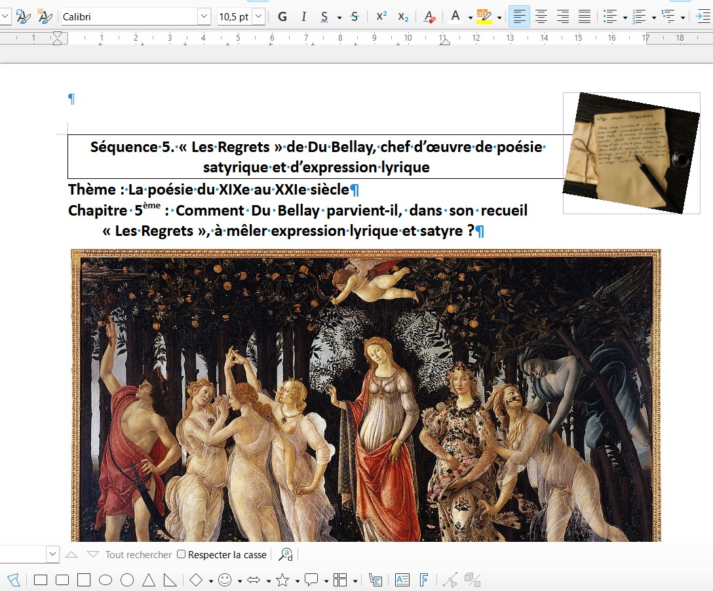Open underline style dropdown

(x=339, y=18)
